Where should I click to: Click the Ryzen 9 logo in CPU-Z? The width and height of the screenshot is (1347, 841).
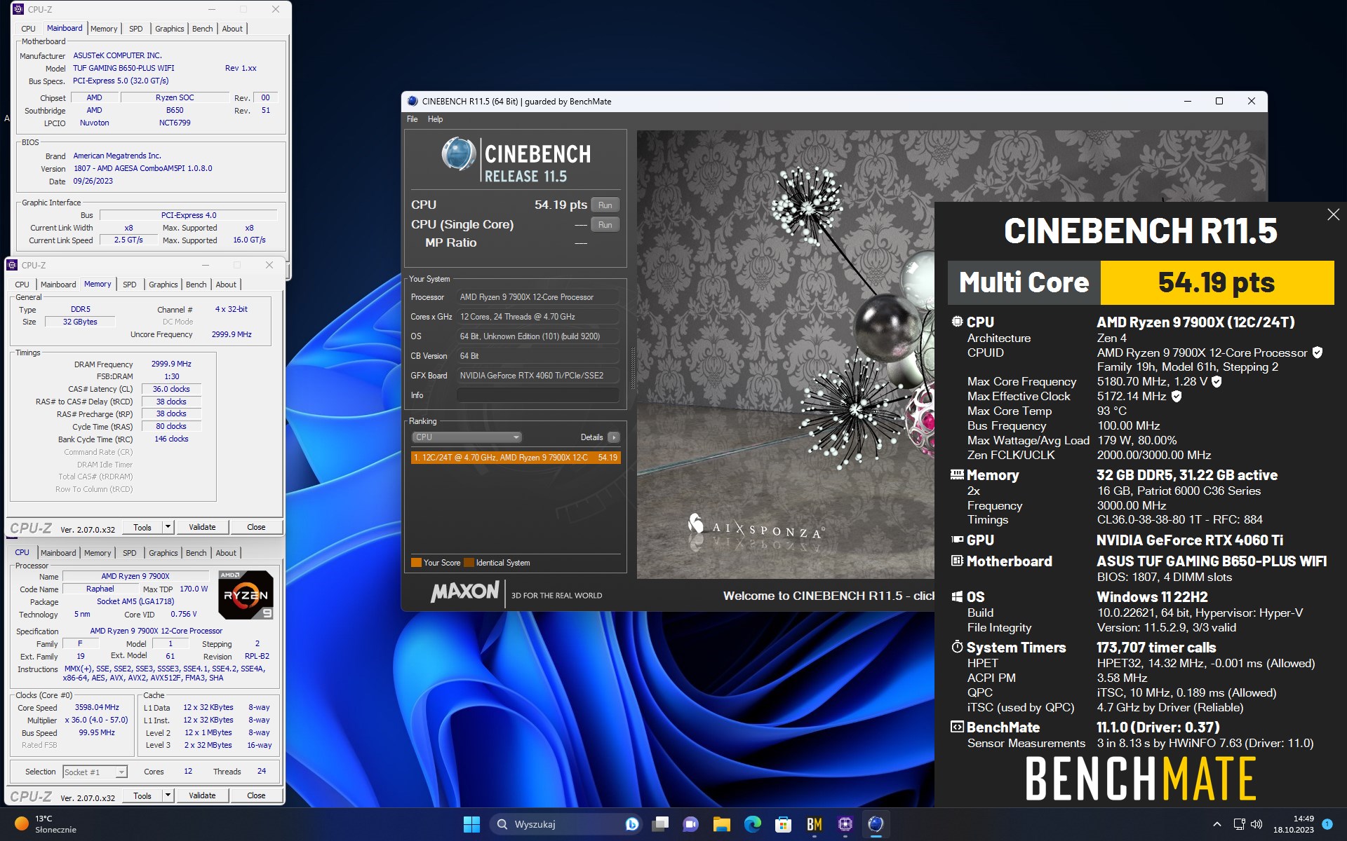246,595
